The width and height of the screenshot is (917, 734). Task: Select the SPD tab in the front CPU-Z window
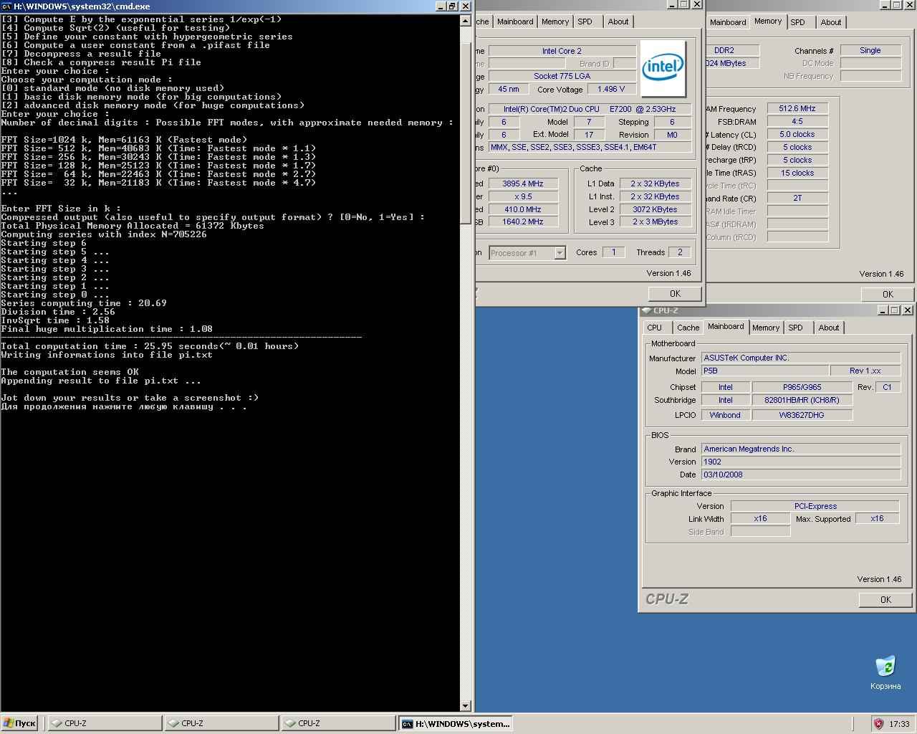pos(795,328)
